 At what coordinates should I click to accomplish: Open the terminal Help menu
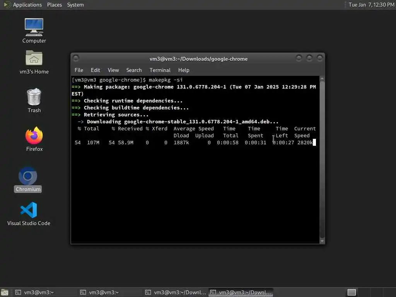pos(184,70)
